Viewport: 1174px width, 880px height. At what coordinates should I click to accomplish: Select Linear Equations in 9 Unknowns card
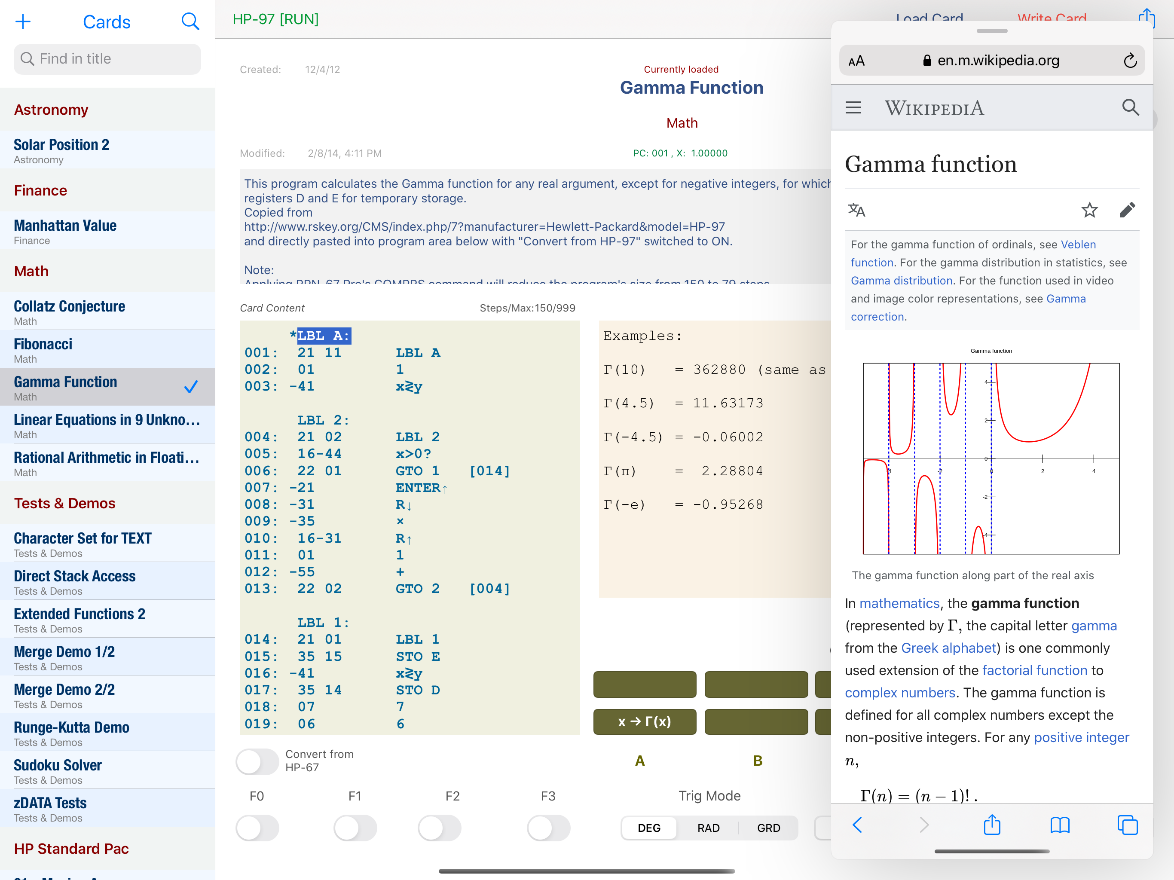coord(107,425)
